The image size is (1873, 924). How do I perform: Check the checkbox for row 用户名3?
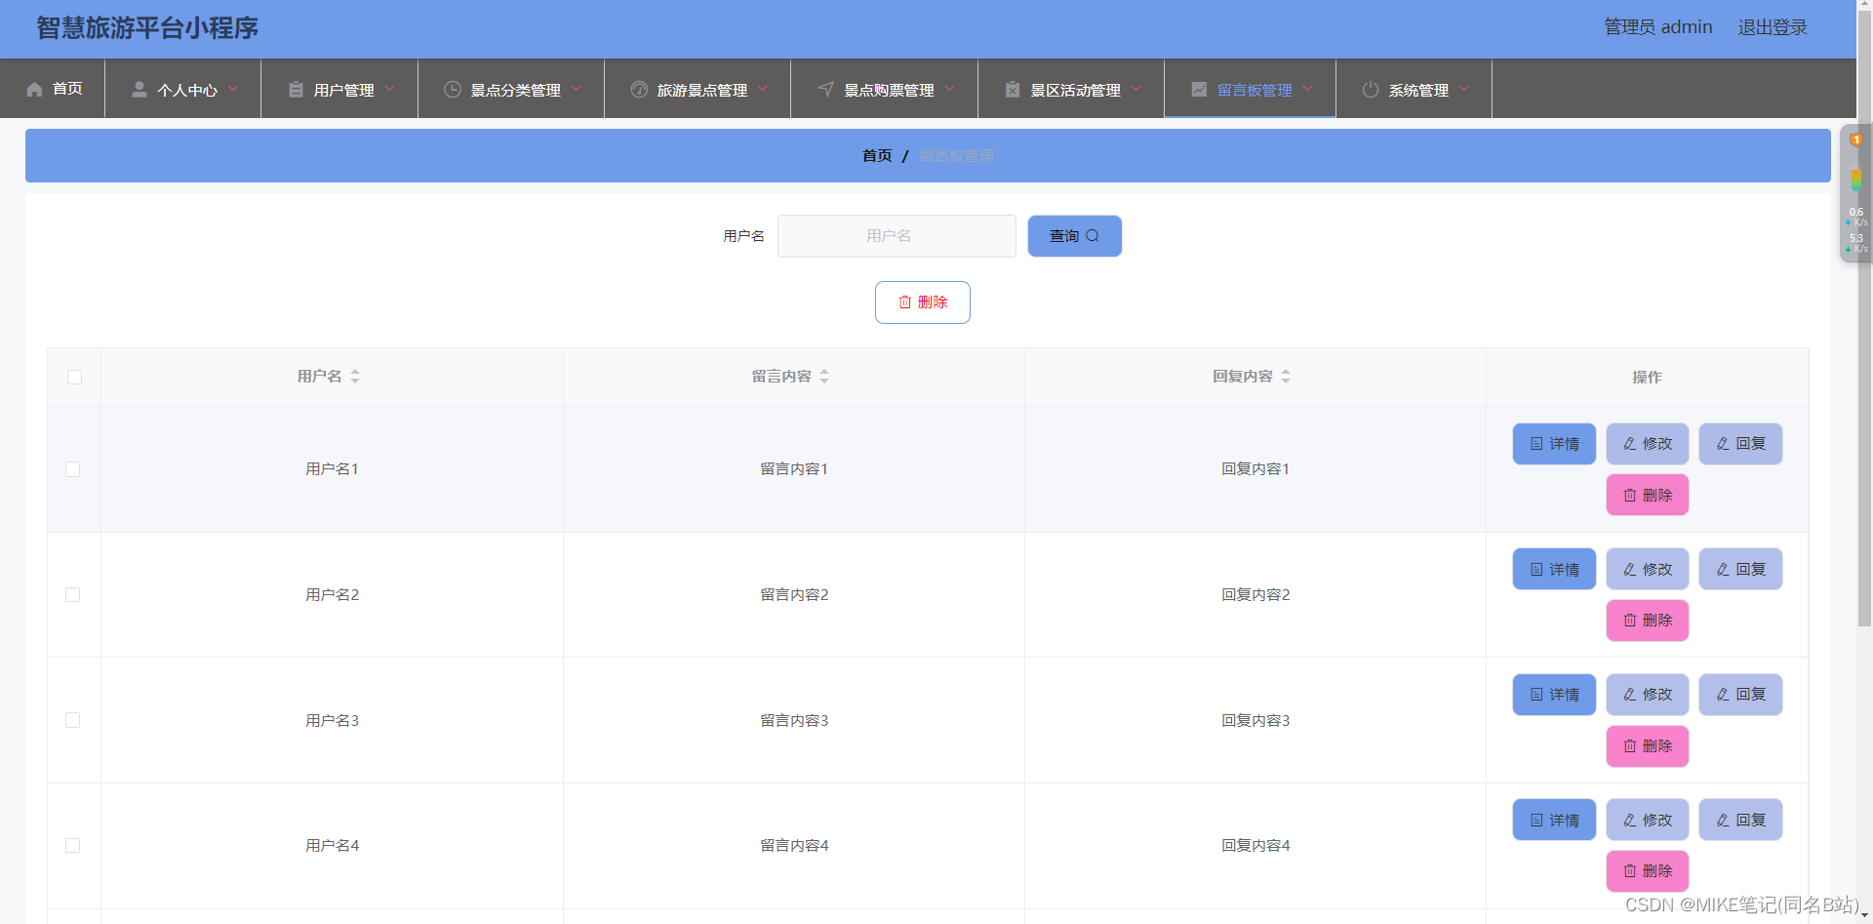[73, 720]
